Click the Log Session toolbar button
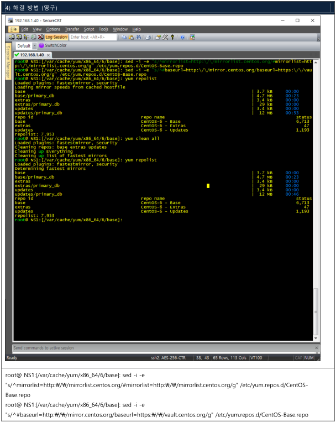336x422 pixels. pyautogui.click(x=56, y=37)
